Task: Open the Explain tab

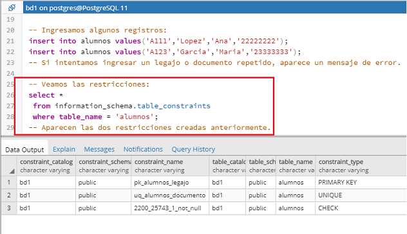Action: pyautogui.click(x=64, y=149)
